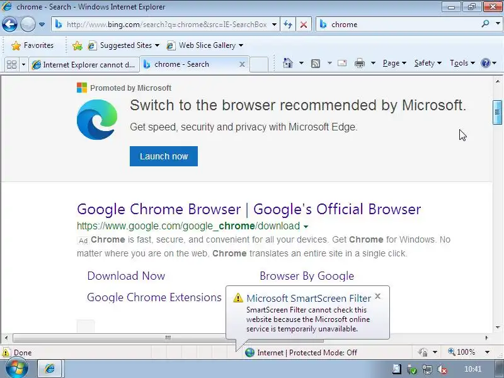Viewport: 504px width, 378px height.
Task: Click the vertical scrollbar down arrow
Action: point(498,328)
